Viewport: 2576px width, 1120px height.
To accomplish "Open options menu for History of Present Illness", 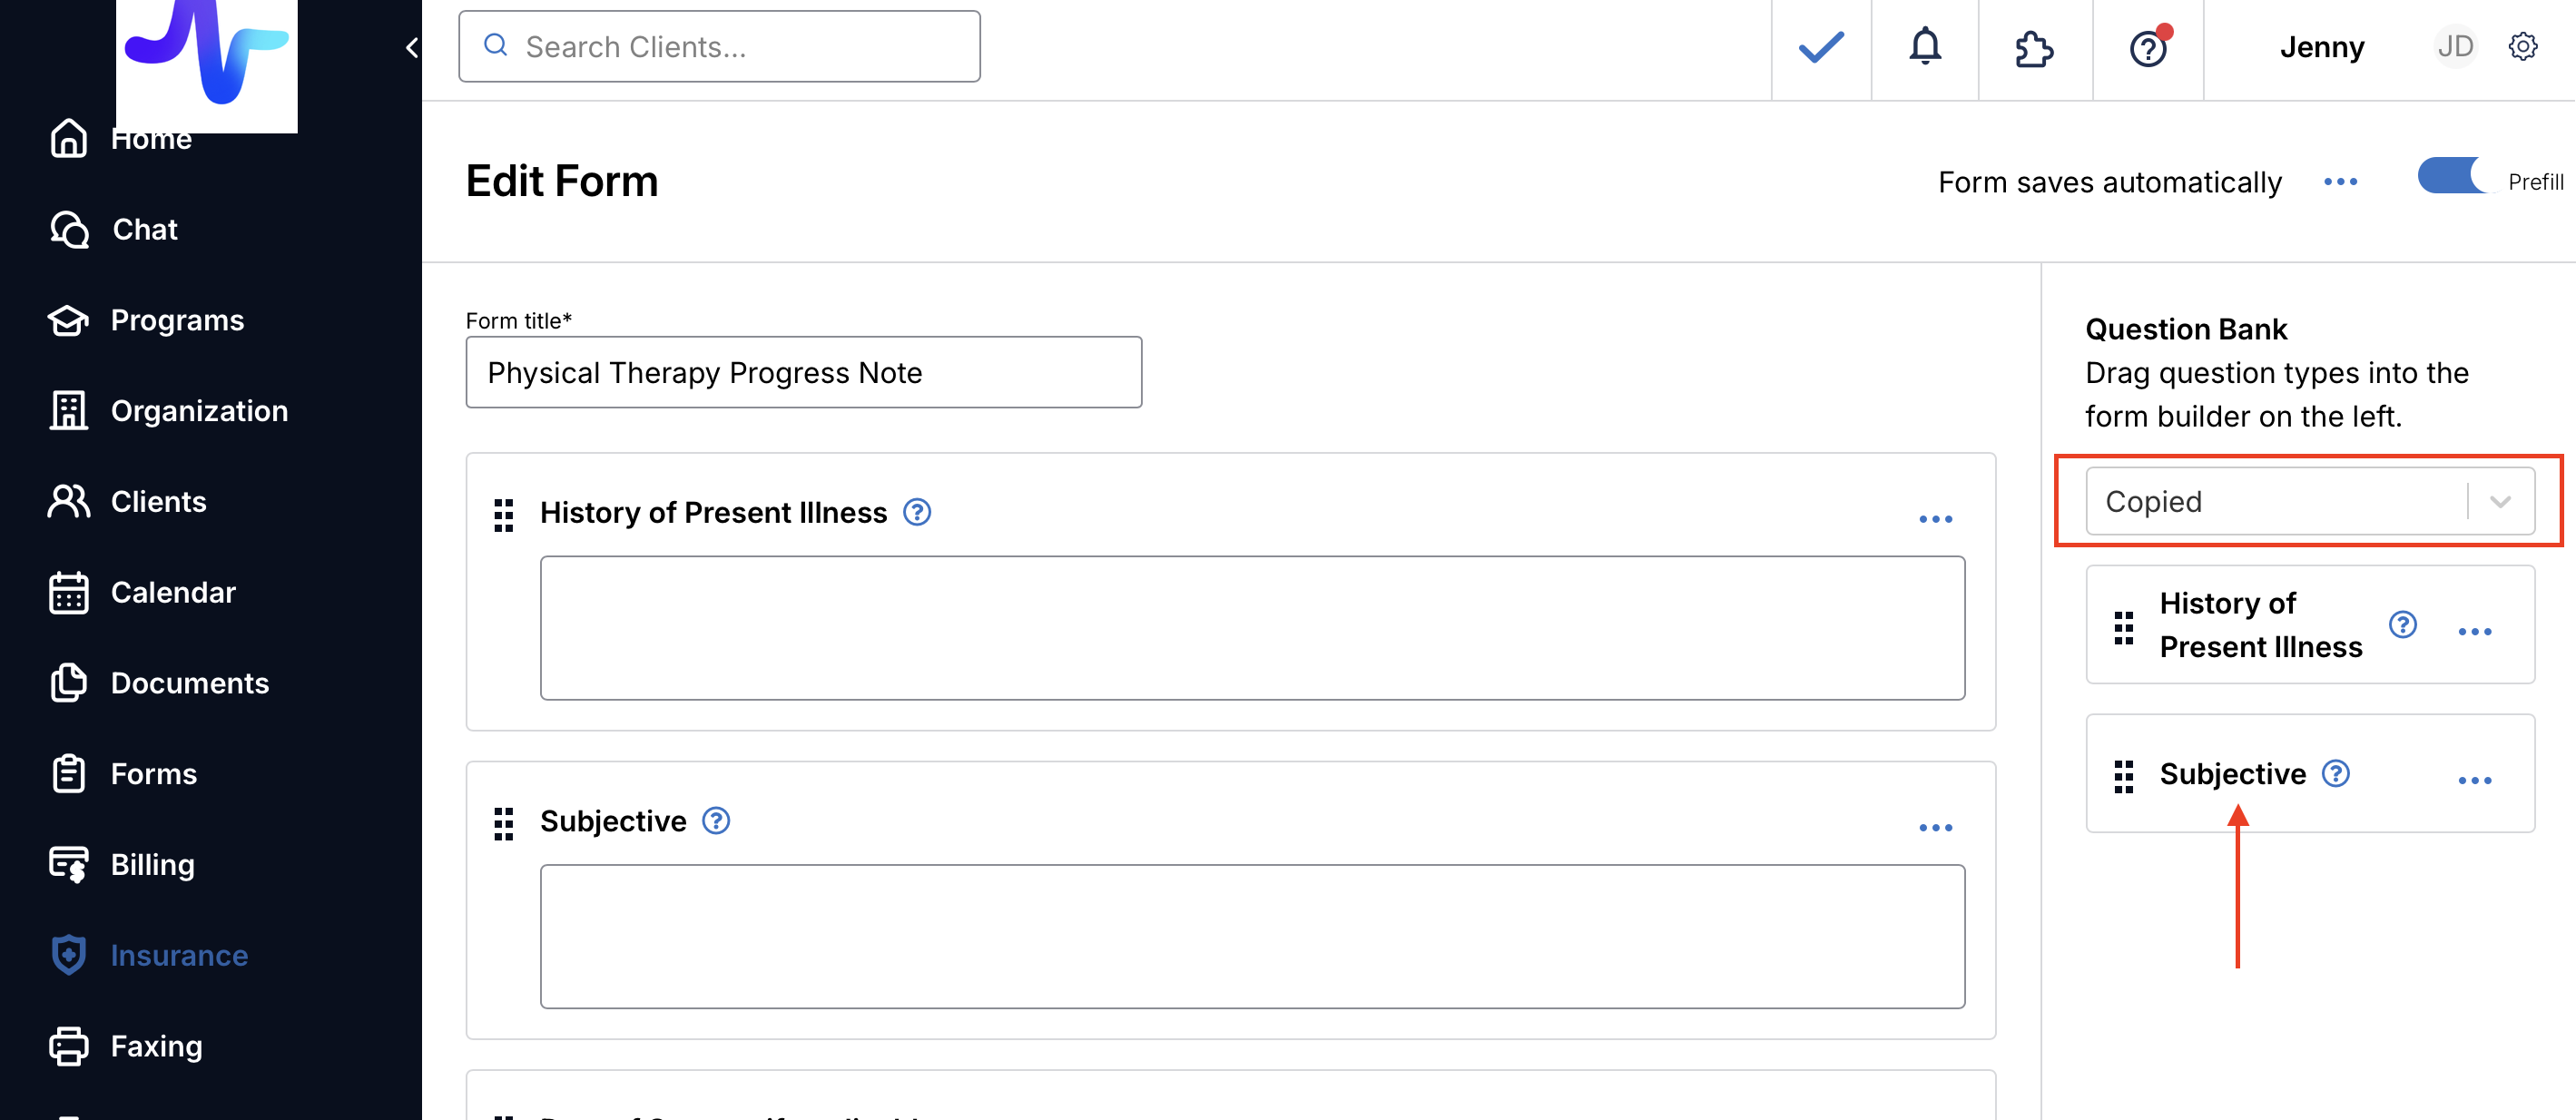I will (x=1935, y=519).
